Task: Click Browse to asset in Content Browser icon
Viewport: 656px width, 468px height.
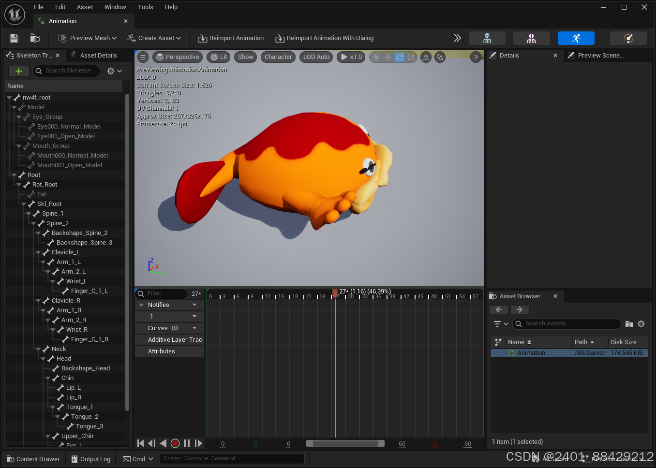Action: click(35, 38)
